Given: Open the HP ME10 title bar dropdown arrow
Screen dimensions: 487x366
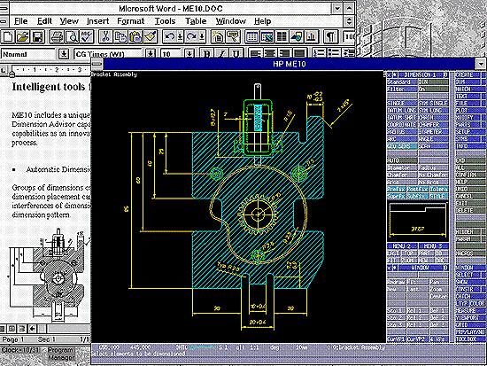Looking at the screenshot, I should (481, 64).
